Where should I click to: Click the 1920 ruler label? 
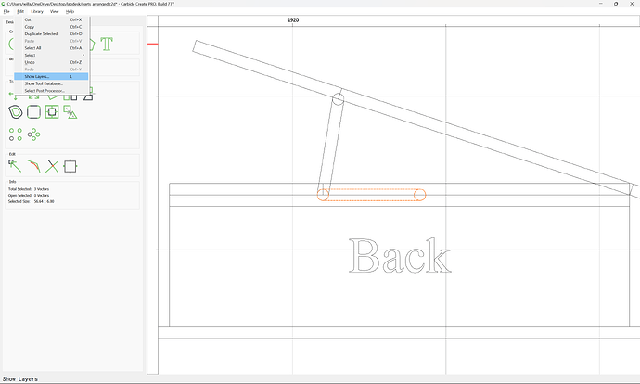point(293,20)
